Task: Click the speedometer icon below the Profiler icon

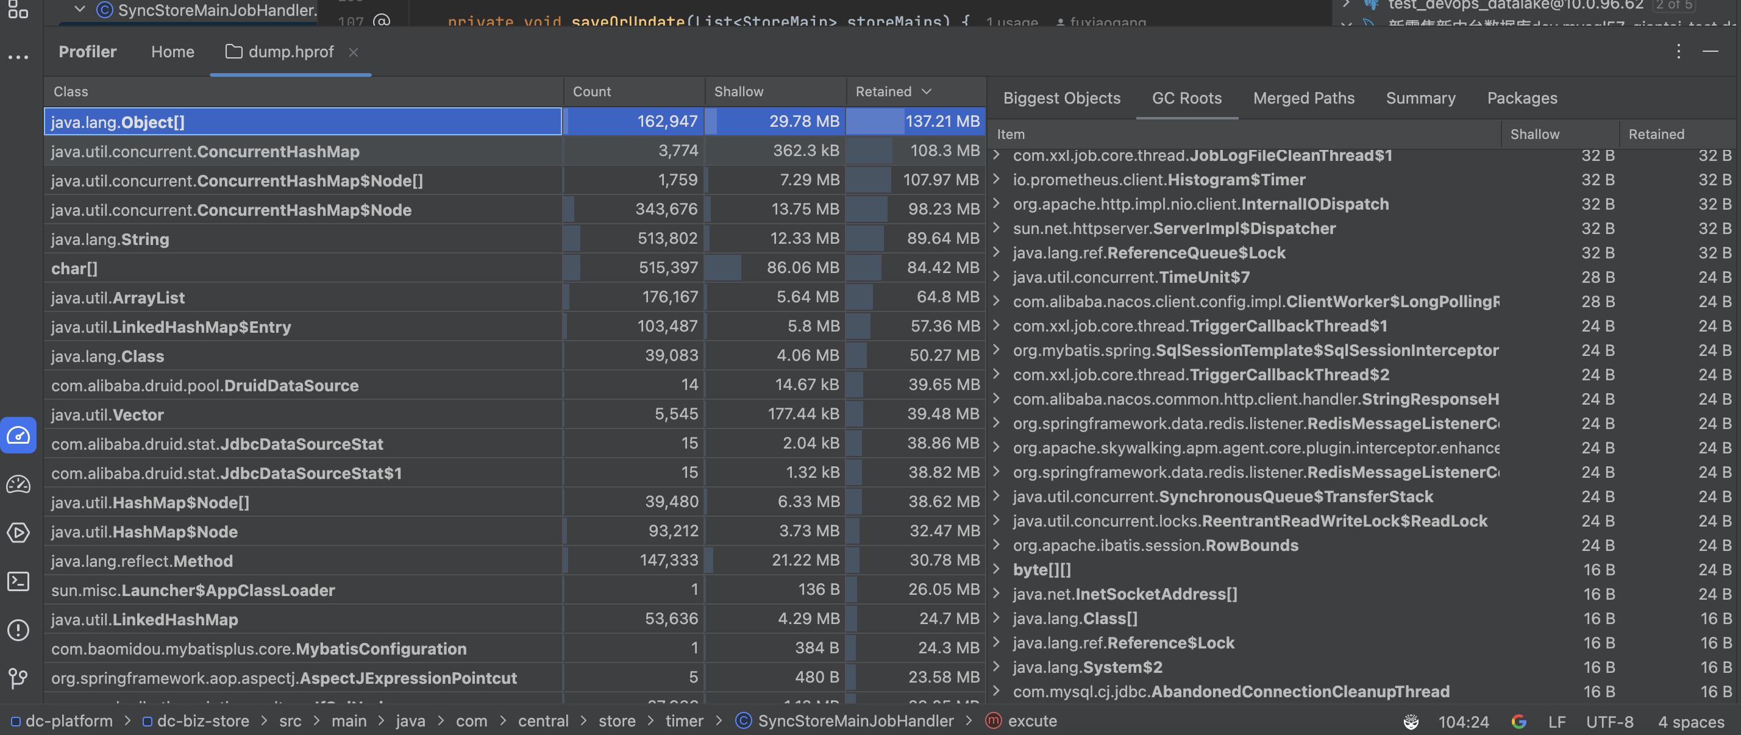Action: pyautogui.click(x=18, y=485)
